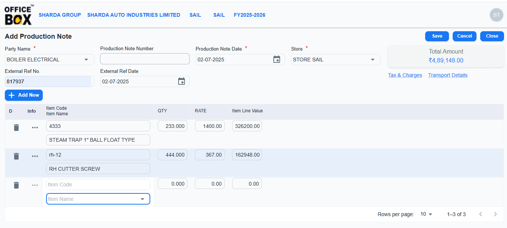Viewport: 507px width, 228px height.
Task: Delete the empty third item row
Action: point(16,185)
